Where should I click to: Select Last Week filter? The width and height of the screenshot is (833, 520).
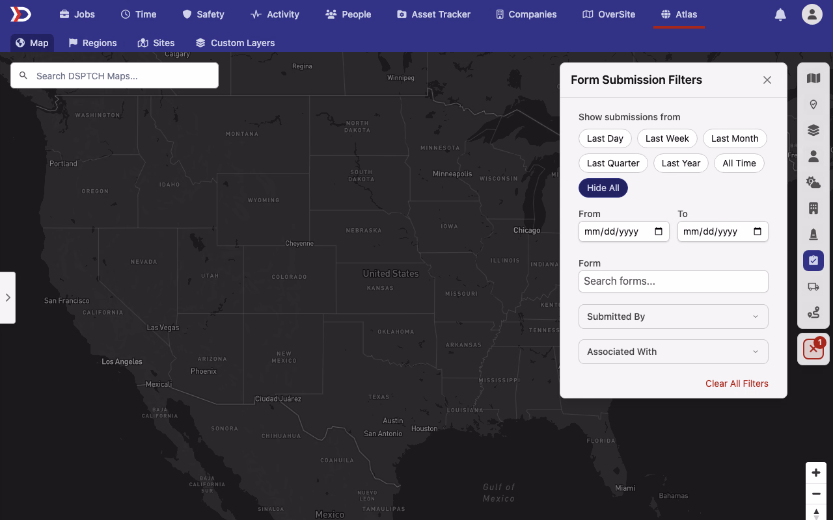coord(667,138)
